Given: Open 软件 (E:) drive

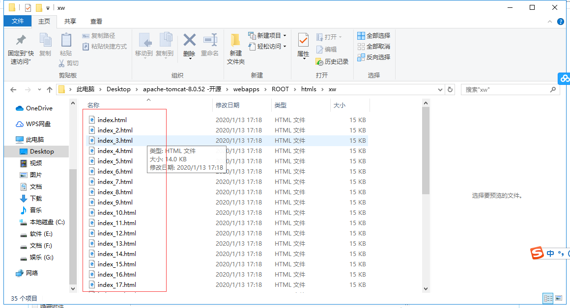Looking at the screenshot, I should 36,233.
